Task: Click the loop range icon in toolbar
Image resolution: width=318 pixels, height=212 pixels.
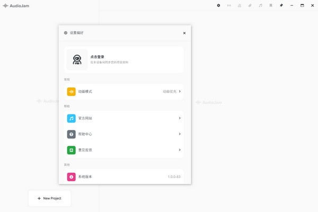Action: pos(229,5)
